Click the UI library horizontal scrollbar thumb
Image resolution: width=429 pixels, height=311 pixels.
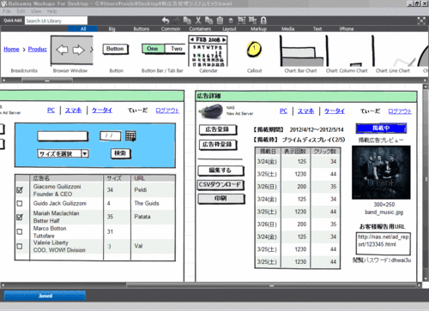pyautogui.click(x=47, y=81)
